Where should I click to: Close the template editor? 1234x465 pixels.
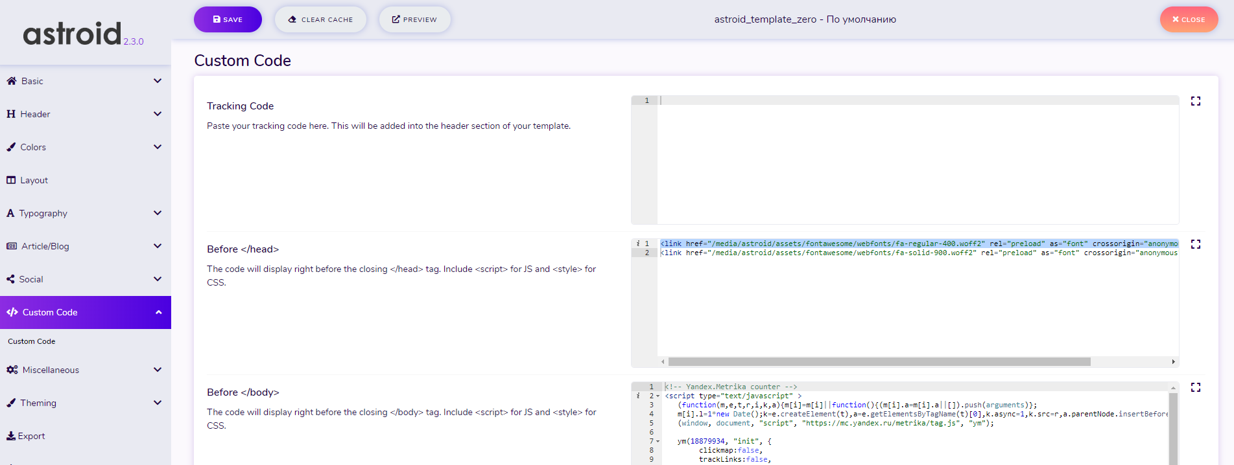pos(1189,19)
